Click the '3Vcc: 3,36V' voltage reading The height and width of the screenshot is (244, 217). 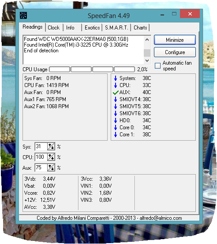pos(96,179)
